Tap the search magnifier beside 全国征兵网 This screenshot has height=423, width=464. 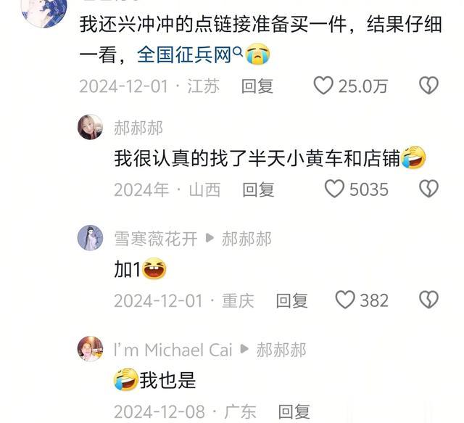pyautogui.click(x=238, y=52)
